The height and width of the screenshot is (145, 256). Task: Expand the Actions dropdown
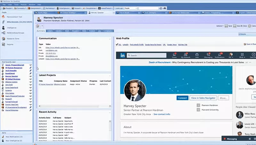pyautogui.click(x=220, y=26)
